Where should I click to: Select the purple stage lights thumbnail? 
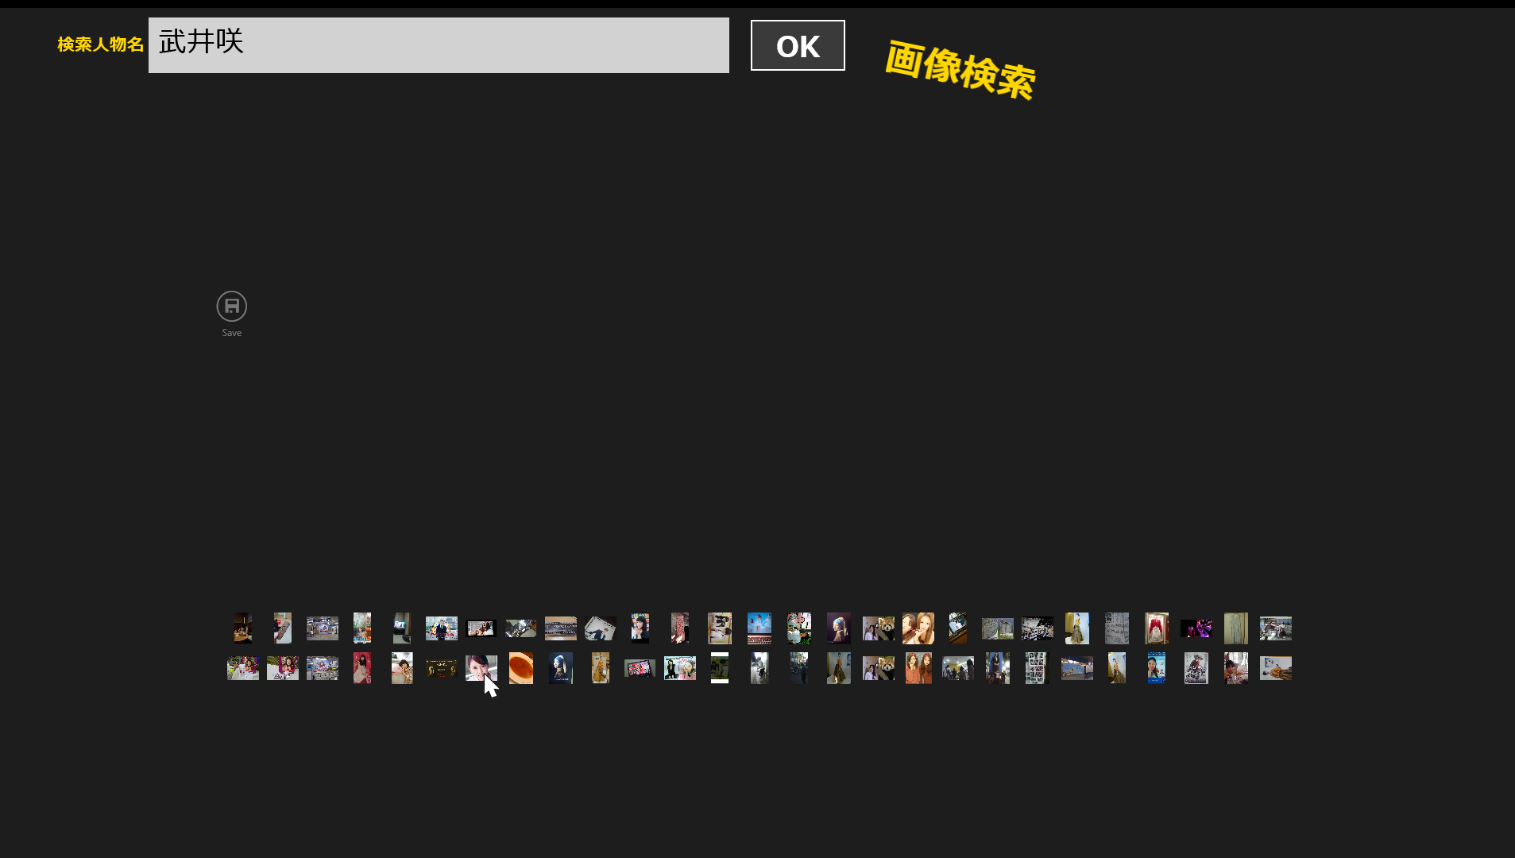point(1196,628)
